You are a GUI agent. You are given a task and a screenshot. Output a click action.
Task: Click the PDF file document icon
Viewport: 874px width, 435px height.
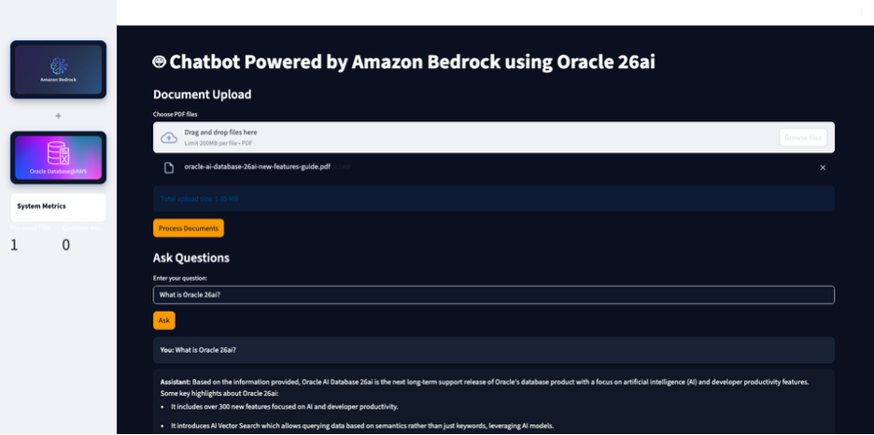pos(169,167)
